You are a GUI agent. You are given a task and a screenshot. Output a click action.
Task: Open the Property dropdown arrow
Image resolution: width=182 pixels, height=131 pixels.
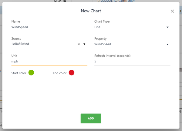coord(167,44)
